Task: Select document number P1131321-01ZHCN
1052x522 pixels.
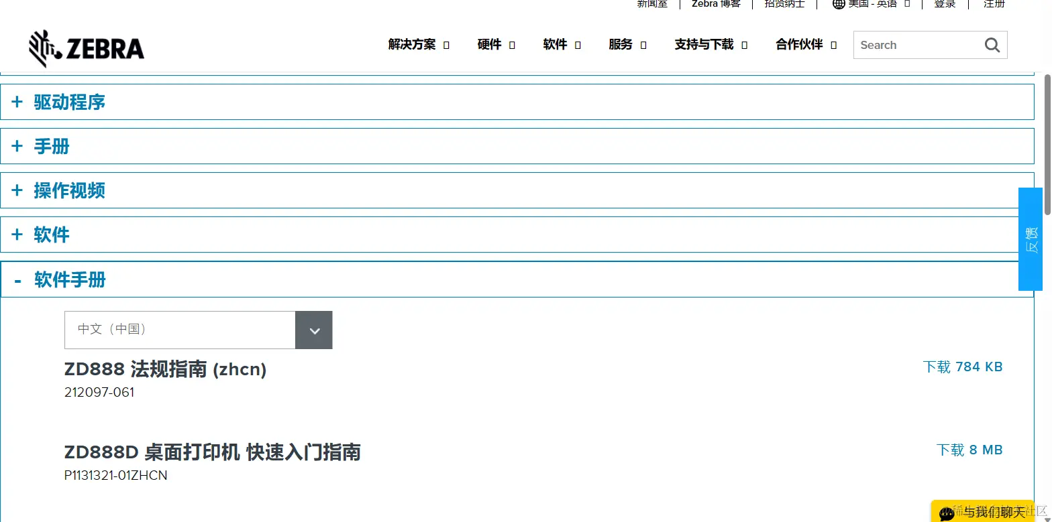Action: coord(116,476)
